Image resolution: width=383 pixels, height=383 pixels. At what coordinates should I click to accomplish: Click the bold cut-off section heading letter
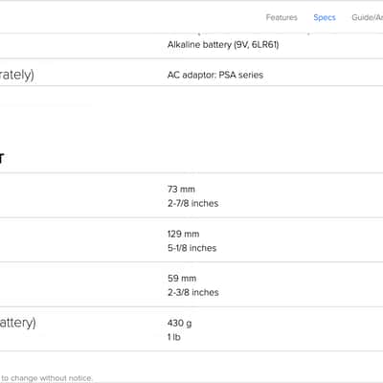click(2, 158)
